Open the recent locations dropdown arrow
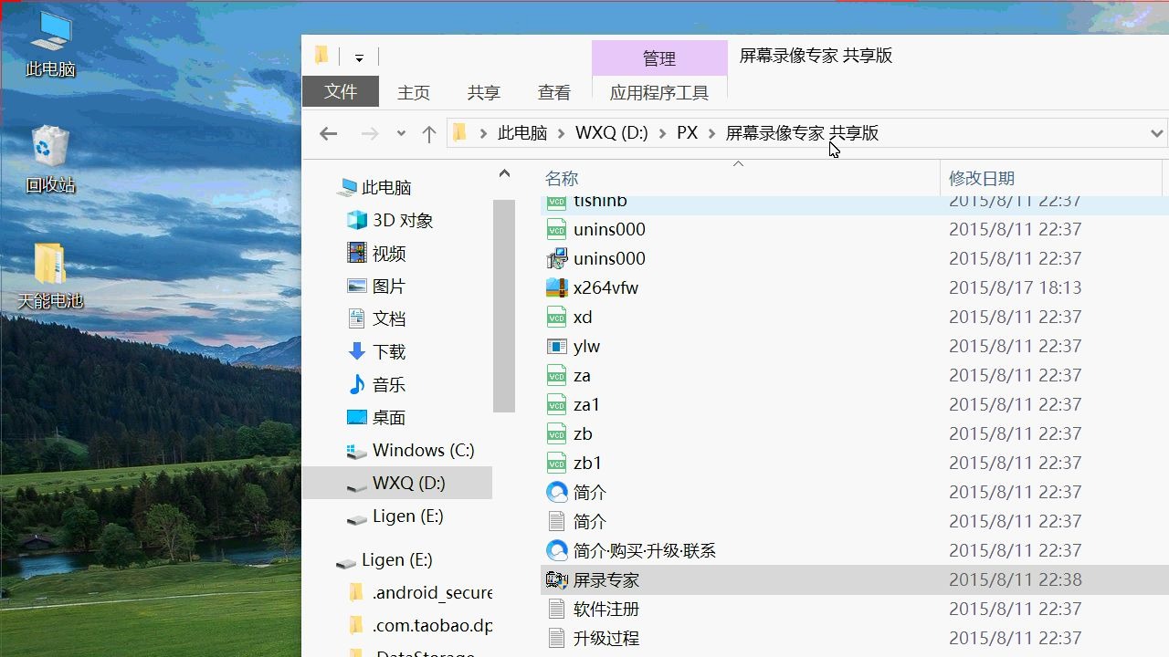 point(401,134)
